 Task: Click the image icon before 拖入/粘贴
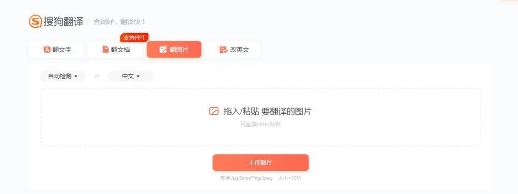(214, 111)
